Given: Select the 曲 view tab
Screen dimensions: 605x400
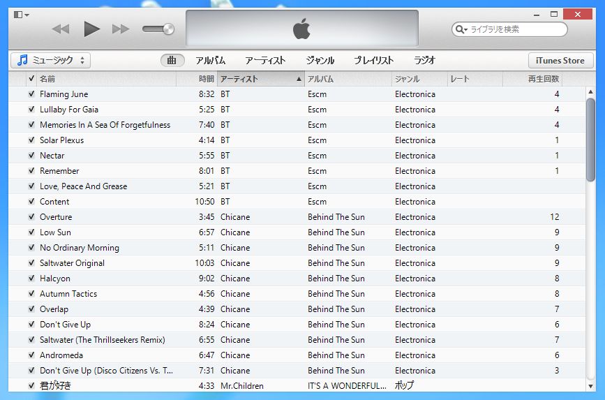Looking at the screenshot, I should coord(172,60).
